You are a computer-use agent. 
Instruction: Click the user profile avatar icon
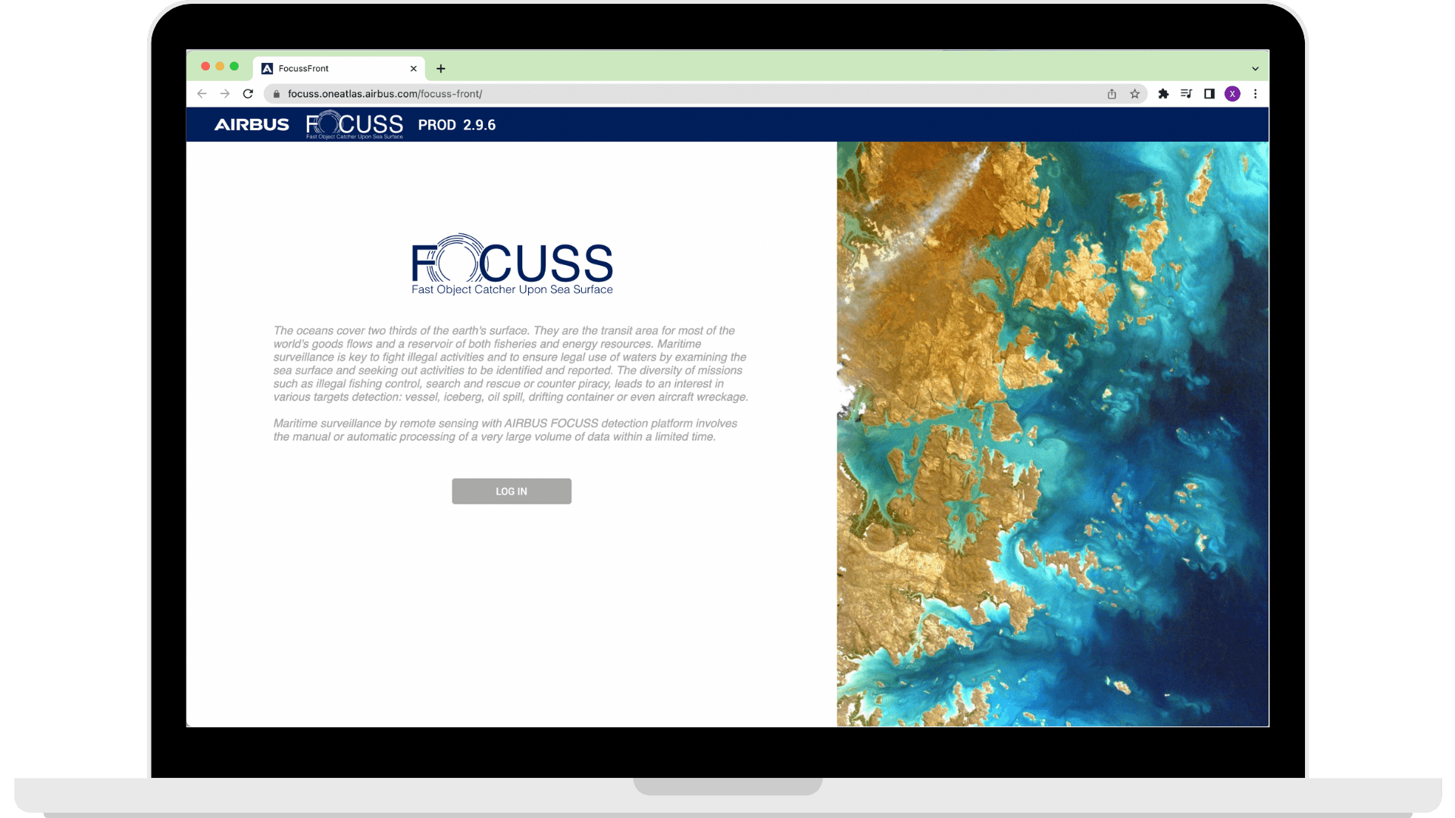pyautogui.click(x=1232, y=93)
